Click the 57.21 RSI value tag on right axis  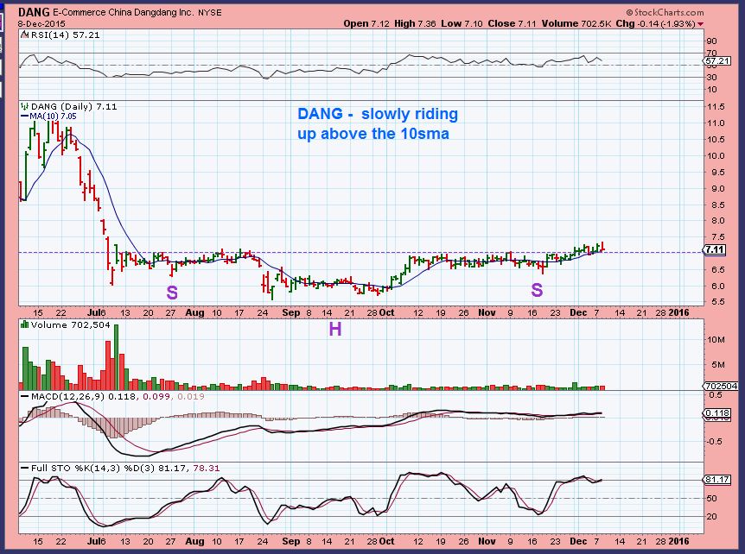coord(716,60)
